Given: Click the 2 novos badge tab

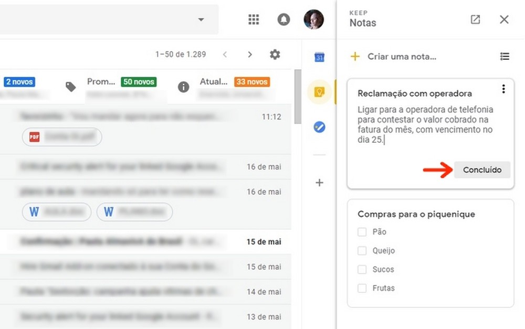Looking at the screenshot, I should click(19, 82).
